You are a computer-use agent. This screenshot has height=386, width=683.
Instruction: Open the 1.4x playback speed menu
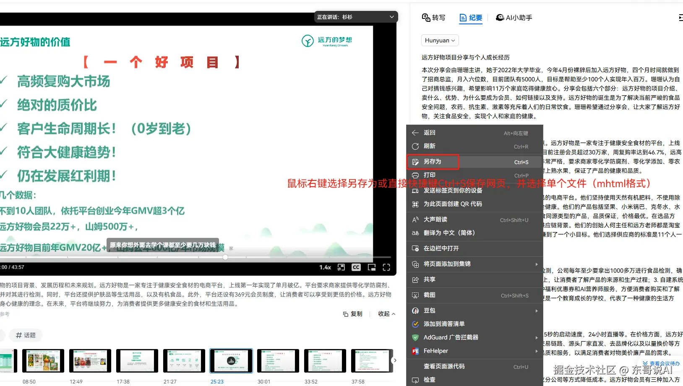click(325, 267)
